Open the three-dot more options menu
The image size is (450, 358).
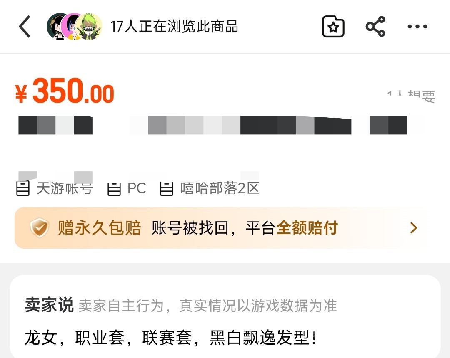417,26
